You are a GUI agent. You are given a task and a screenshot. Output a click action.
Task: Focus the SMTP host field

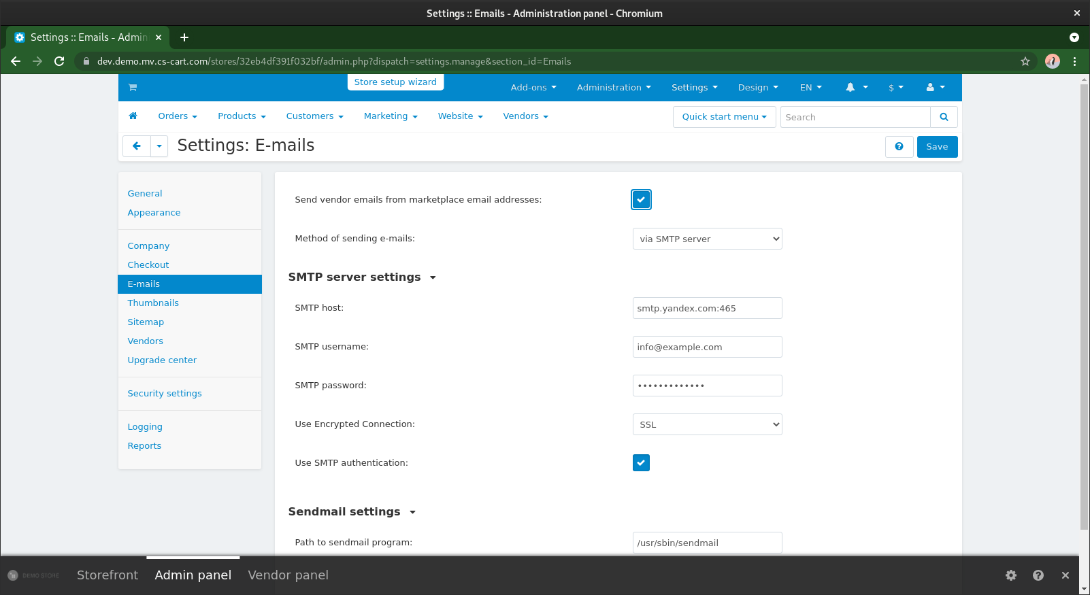[x=708, y=308]
